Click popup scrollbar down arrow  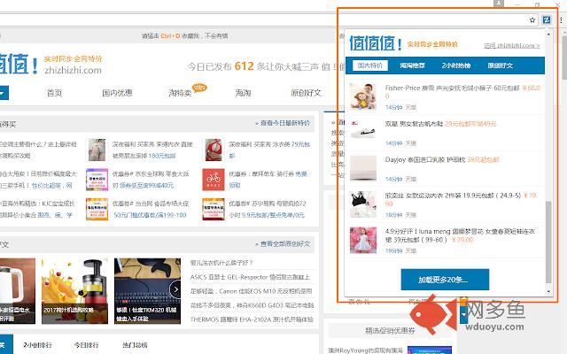coord(548,291)
